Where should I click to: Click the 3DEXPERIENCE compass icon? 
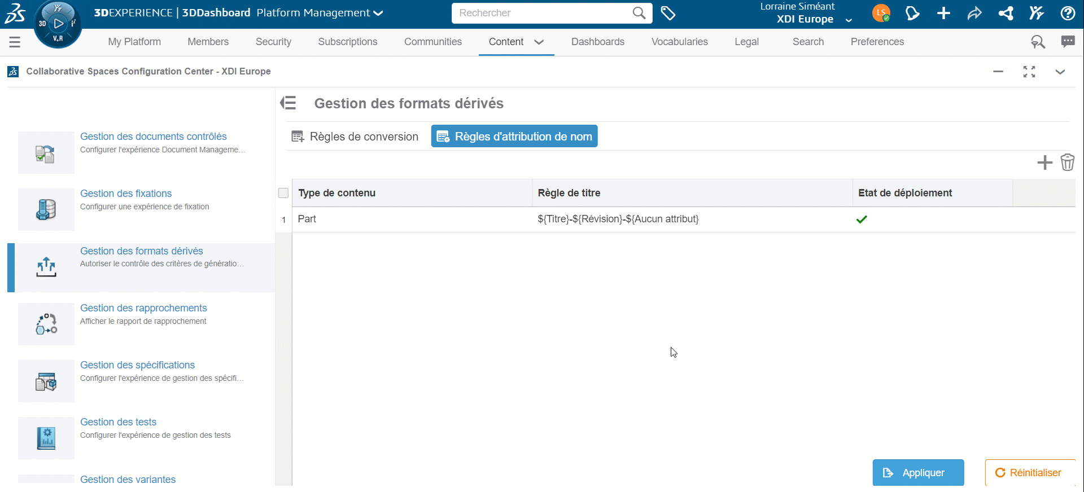point(58,24)
